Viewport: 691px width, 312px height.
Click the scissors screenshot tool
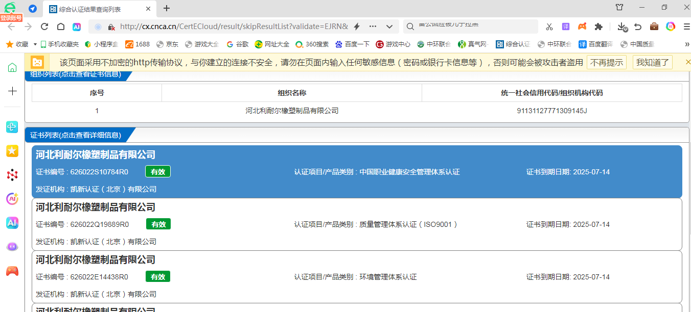coord(549,27)
